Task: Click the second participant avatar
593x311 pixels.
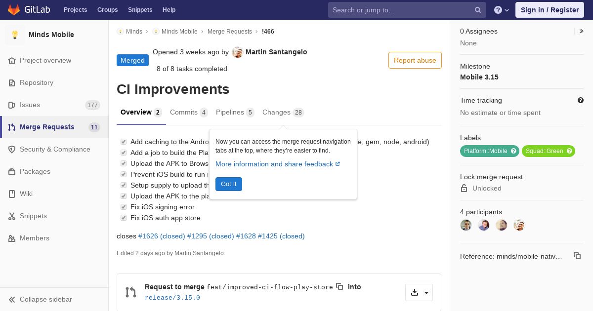Action: click(x=484, y=225)
